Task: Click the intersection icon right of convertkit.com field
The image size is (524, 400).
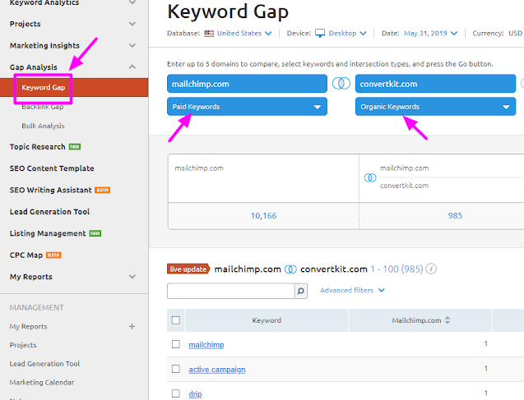Action: point(522,84)
